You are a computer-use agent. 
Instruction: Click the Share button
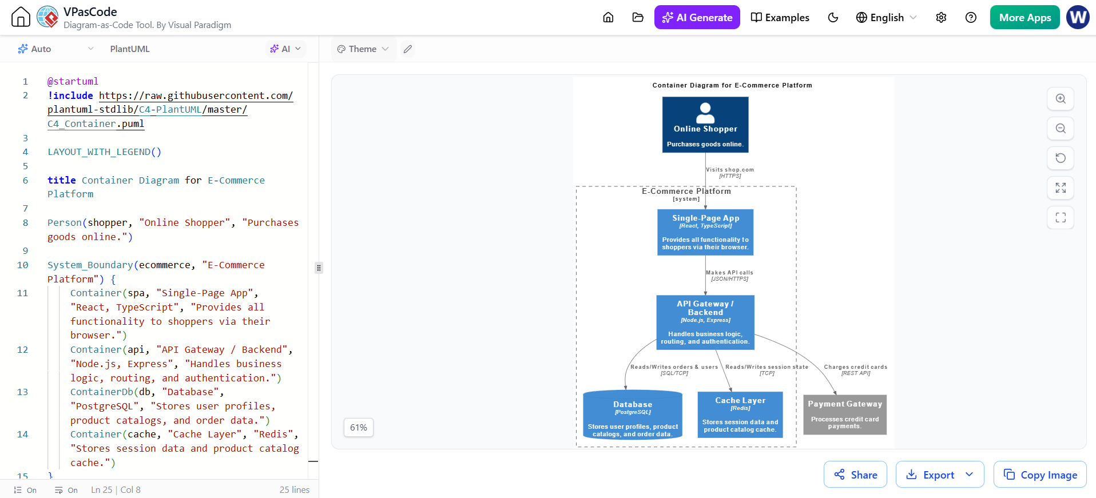[x=855, y=475]
